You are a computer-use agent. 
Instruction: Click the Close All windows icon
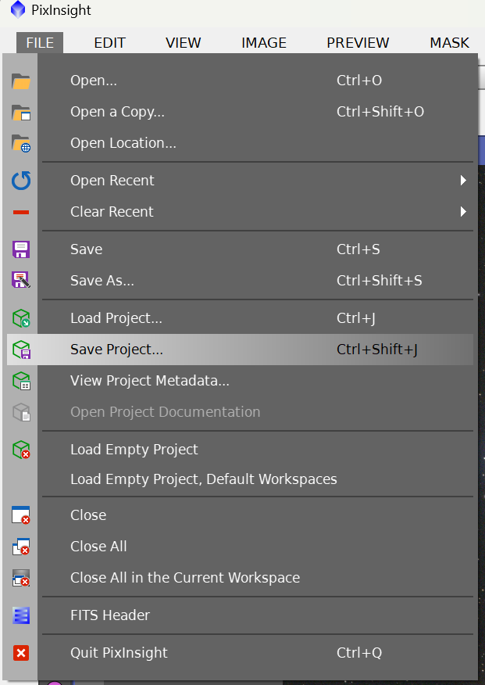[21, 547]
